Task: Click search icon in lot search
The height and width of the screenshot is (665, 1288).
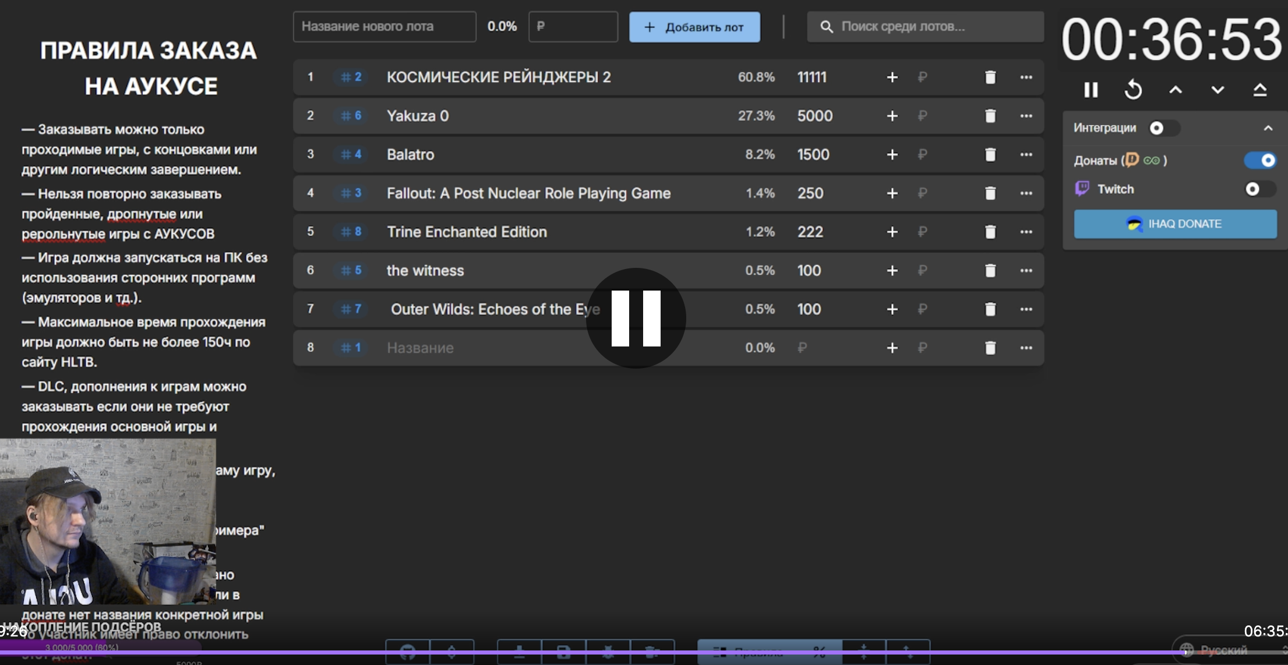Action: click(826, 27)
